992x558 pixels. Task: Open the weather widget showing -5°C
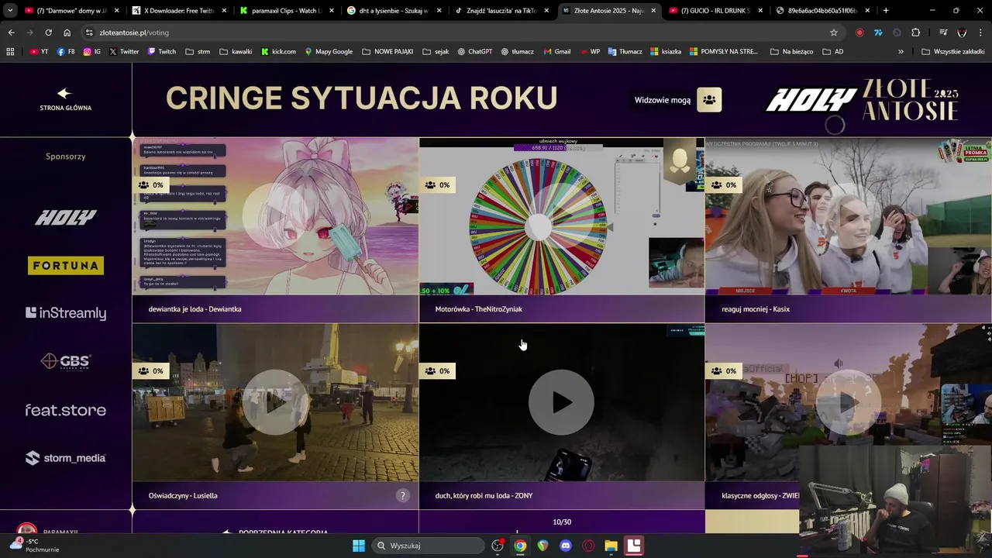coord(34,546)
